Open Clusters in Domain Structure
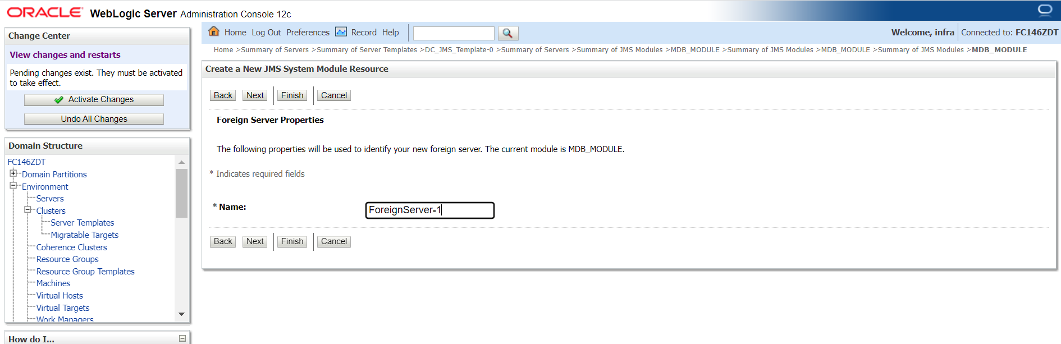The width and height of the screenshot is (1061, 344). pyautogui.click(x=51, y=211)
